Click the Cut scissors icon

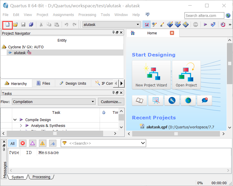click(41, 24)
